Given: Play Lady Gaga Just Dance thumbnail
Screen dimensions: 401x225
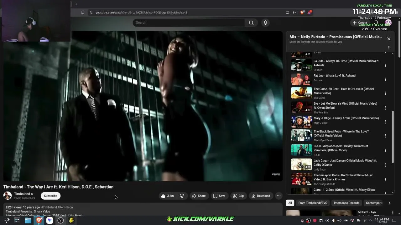Looking at the screenshot, I should coord(301,165).
